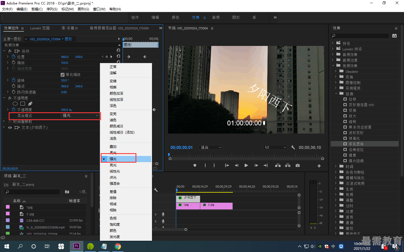Go to previous 位置 keyframe
Image resolution: width=404 pixels, height=252 pixels.
[x=102, y=57]
